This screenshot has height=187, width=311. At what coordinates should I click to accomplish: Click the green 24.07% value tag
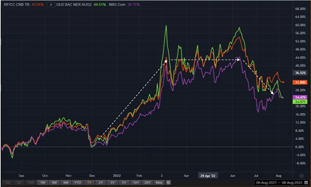[x=298, y=102]
